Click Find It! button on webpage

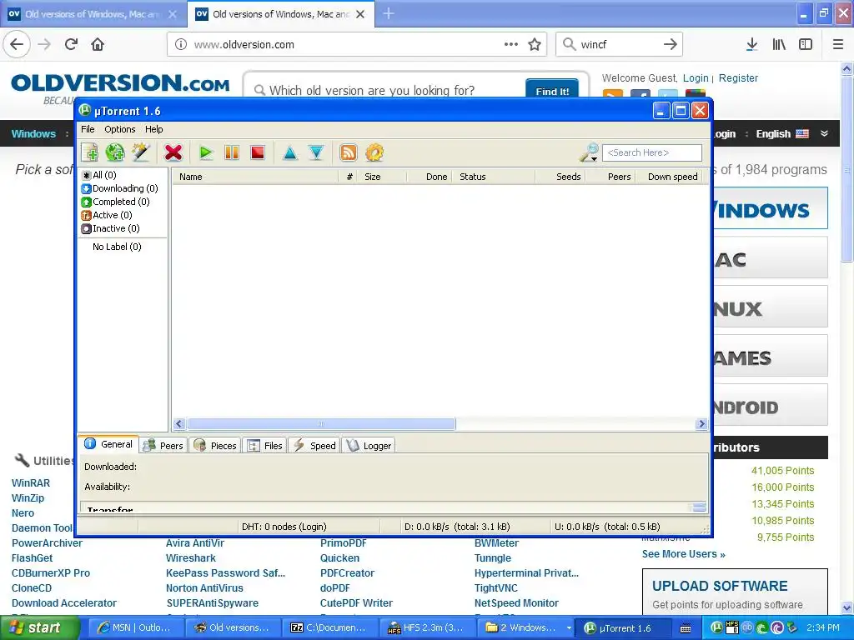tap(552, 90)
